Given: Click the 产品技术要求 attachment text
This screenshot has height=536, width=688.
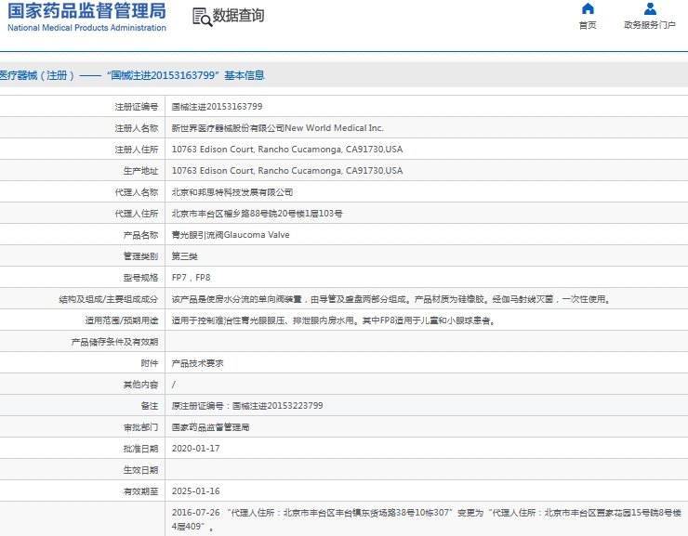Looking at the screenshot, I should 197,363.
